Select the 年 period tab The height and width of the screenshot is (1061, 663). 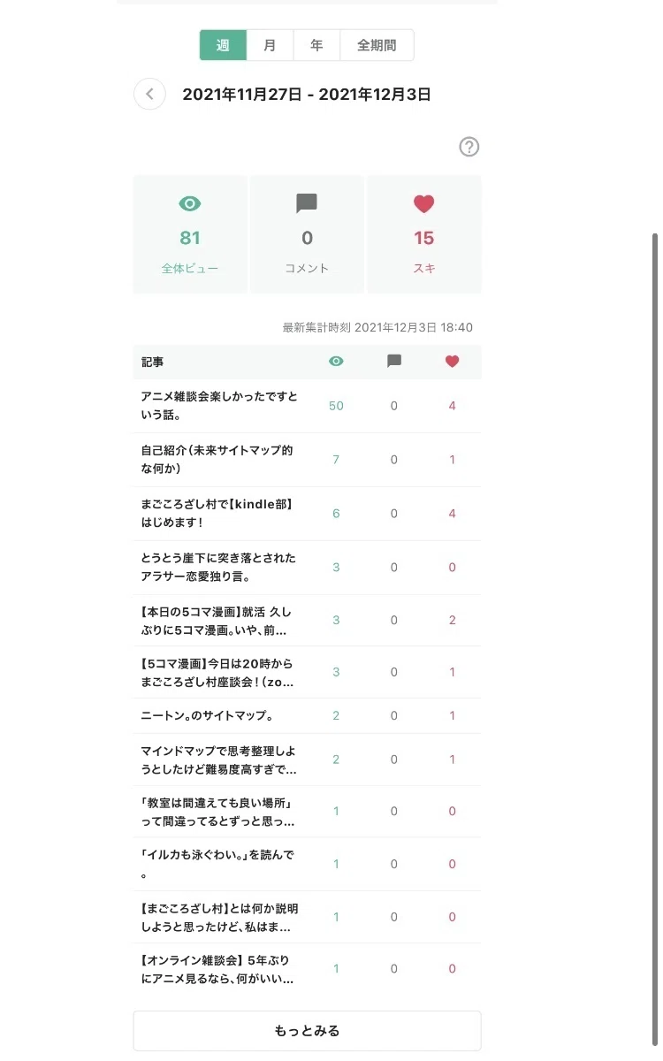pyautogui.click(x=316, y=45)
